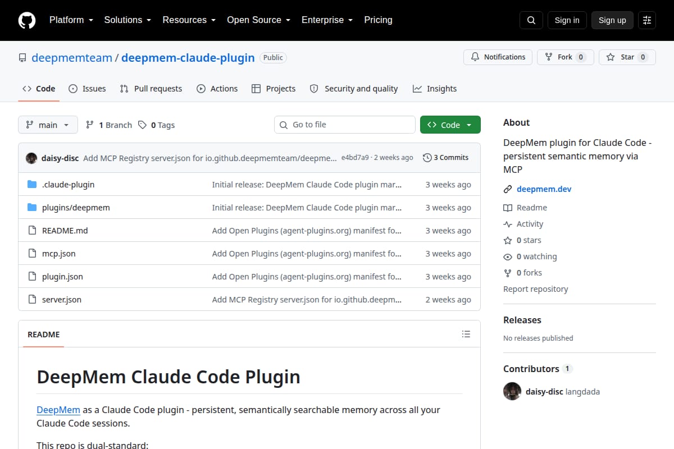Click the folder icon of plugins/deepmem

click(32, 208)
